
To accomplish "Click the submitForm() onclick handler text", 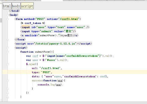I will [49, 36].
